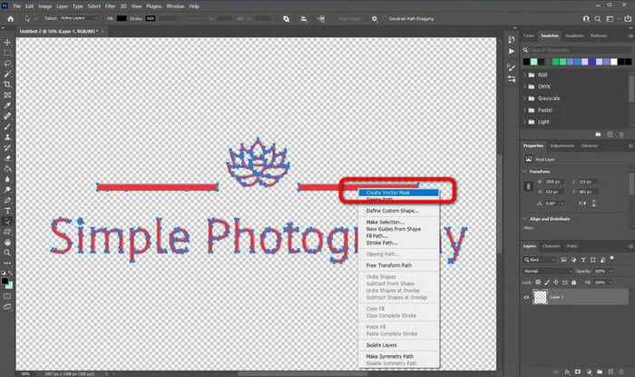This screenshot has width=635, height=377.
Task: Select the Pen tool
Action: pyautogui.click(x=7, y=201)
